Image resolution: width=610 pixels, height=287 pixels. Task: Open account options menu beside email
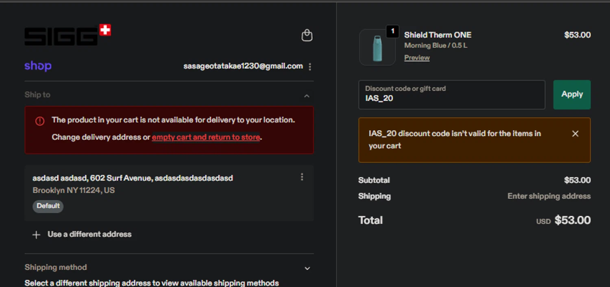310,67
